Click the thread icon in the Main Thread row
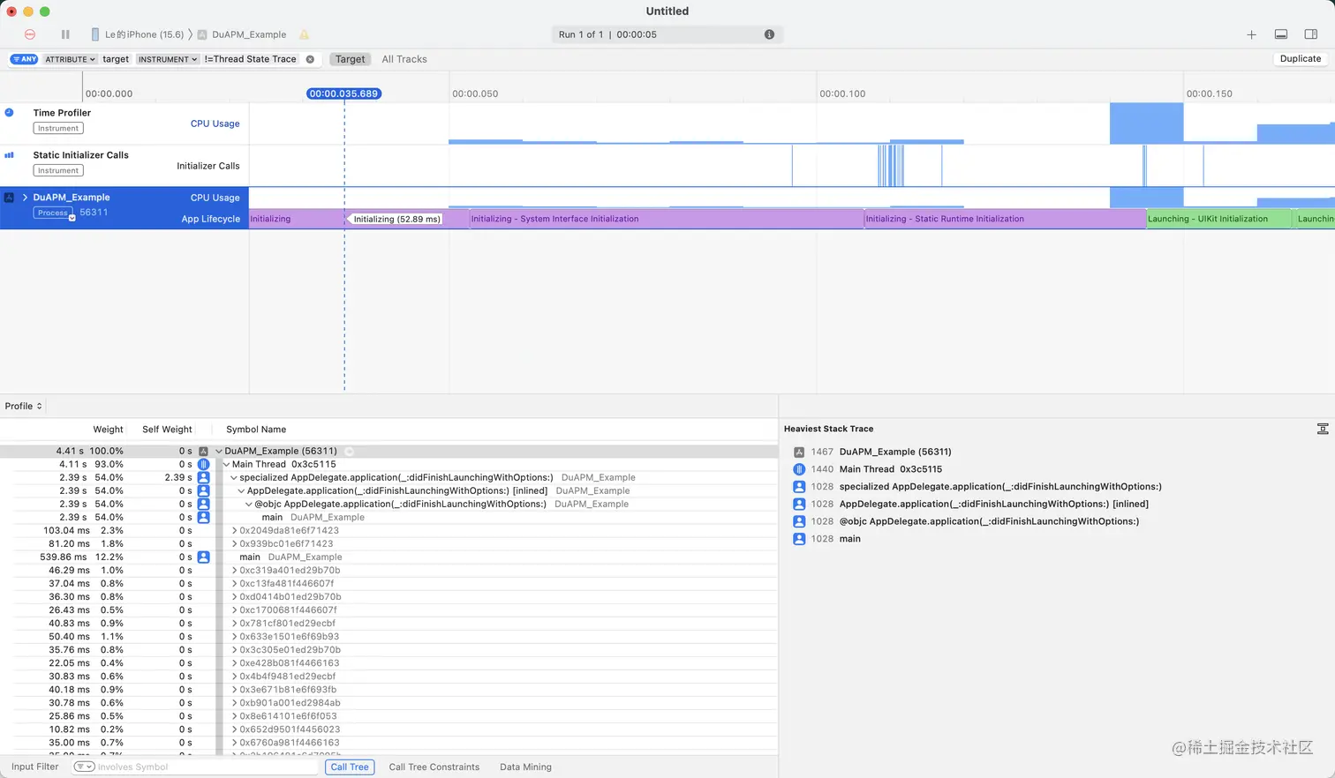The image size is (1335, 778). 204,464
